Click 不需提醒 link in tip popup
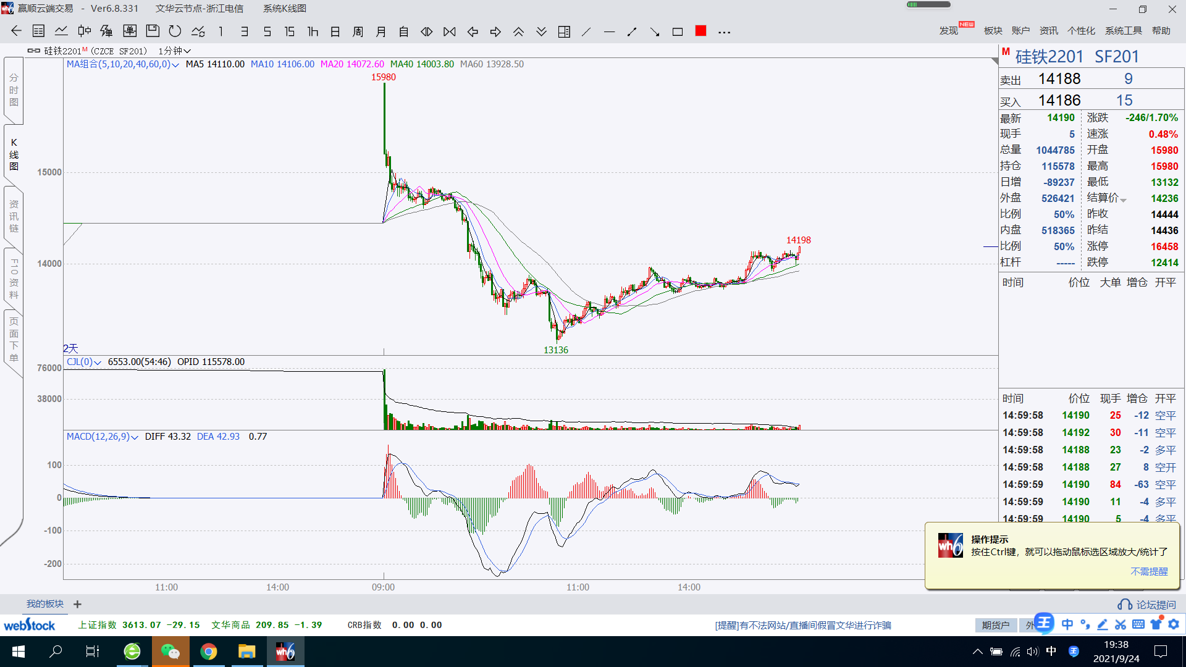Image resolution: width=1186 pixels, height=667 pixels. click(1149, 571)
